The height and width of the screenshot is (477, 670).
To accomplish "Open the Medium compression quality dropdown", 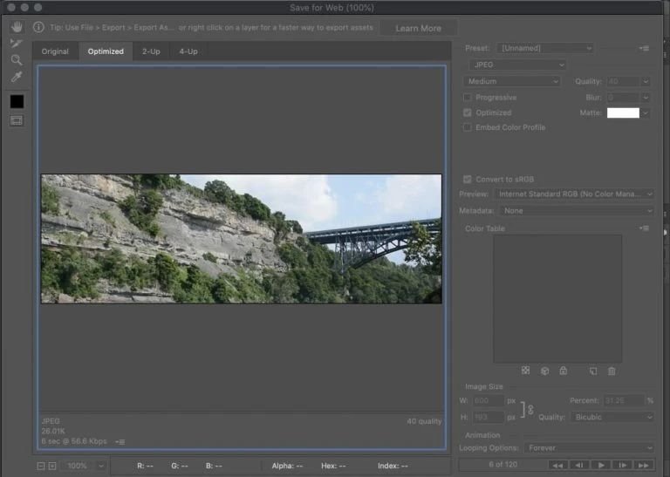I will pos(512,81).
